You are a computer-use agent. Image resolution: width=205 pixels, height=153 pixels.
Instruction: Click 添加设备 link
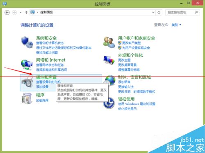coord(42,86)
